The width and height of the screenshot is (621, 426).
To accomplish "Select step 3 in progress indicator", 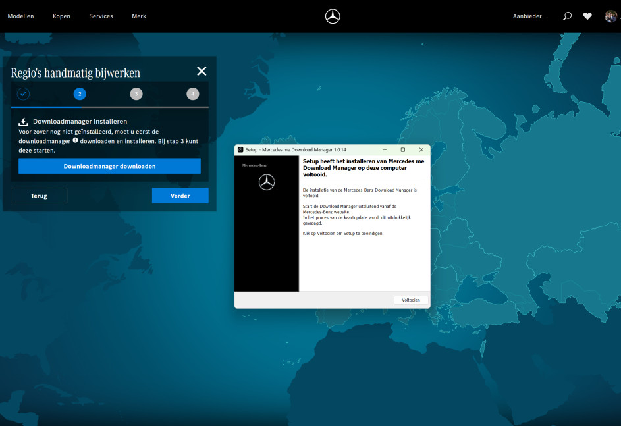I will [x=136, y=94].
